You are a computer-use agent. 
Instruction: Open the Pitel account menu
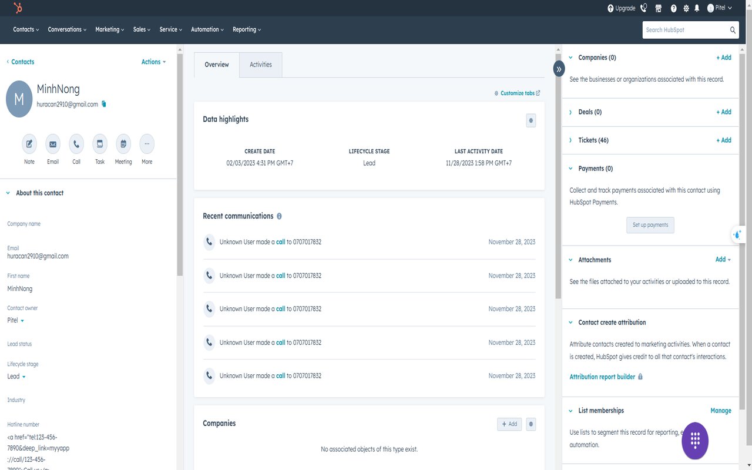[720, 8]
